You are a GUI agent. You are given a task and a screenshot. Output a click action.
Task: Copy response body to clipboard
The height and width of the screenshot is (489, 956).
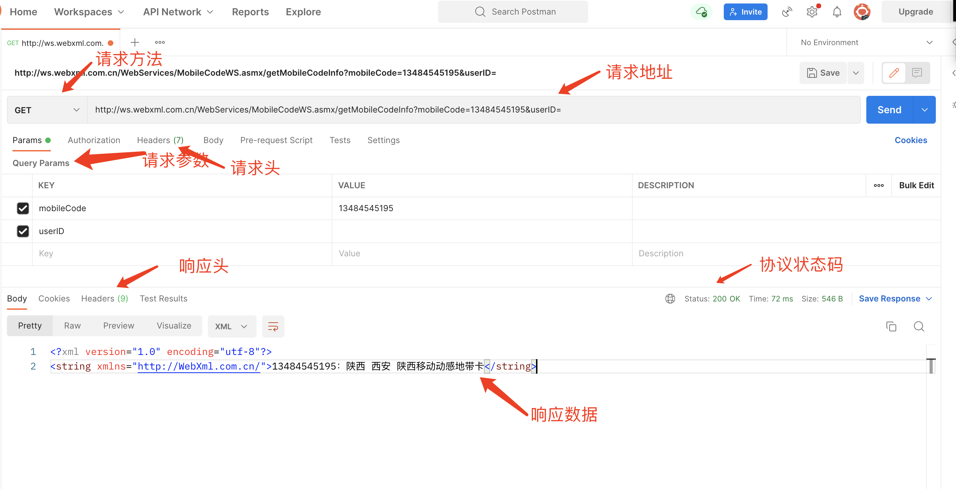point(891,326)
